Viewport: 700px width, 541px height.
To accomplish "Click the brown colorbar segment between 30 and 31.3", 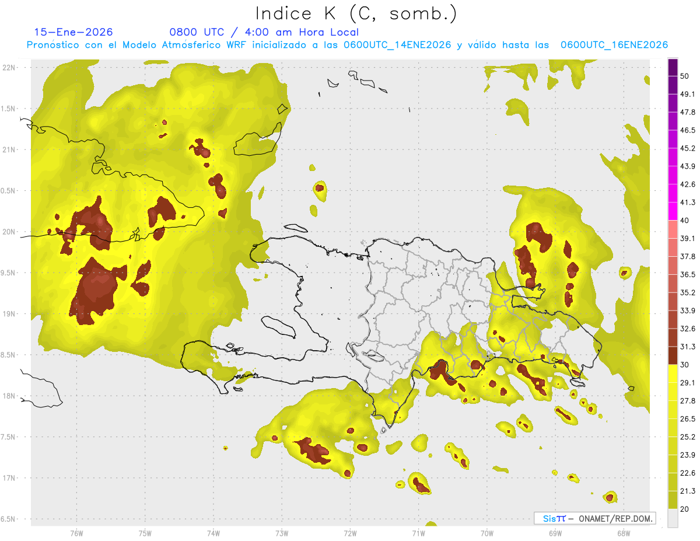I will pyautogui.click(x=673, y=355).
